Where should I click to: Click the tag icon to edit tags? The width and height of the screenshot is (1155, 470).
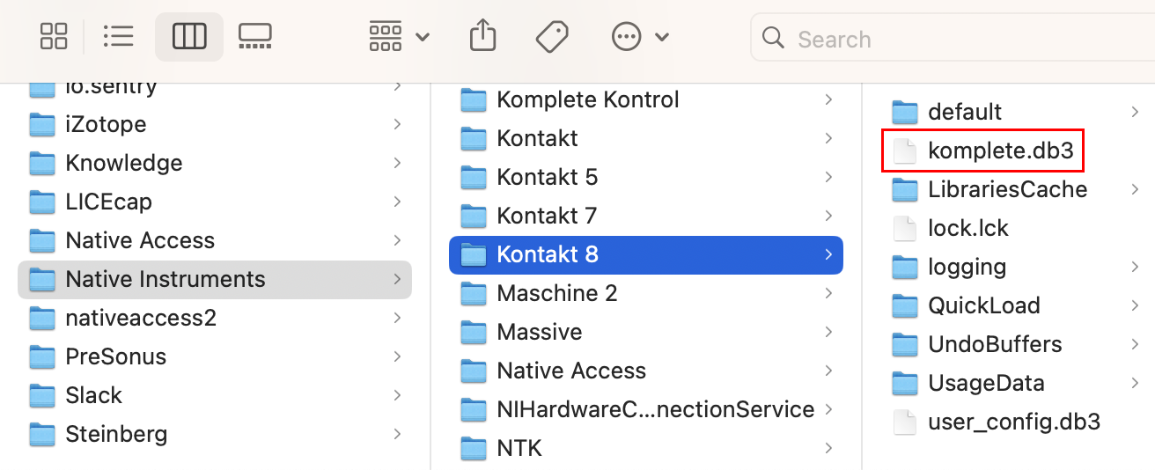pos(552,36)
